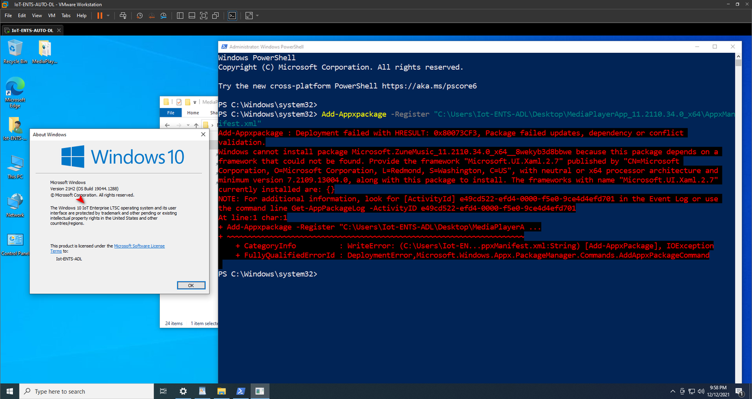Toggle the VMware library sidebar view

pyautogui.click(x=180, y=15)
